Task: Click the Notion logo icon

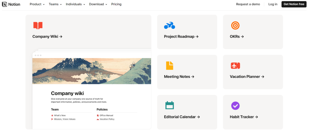Action: tap(5, 4)
